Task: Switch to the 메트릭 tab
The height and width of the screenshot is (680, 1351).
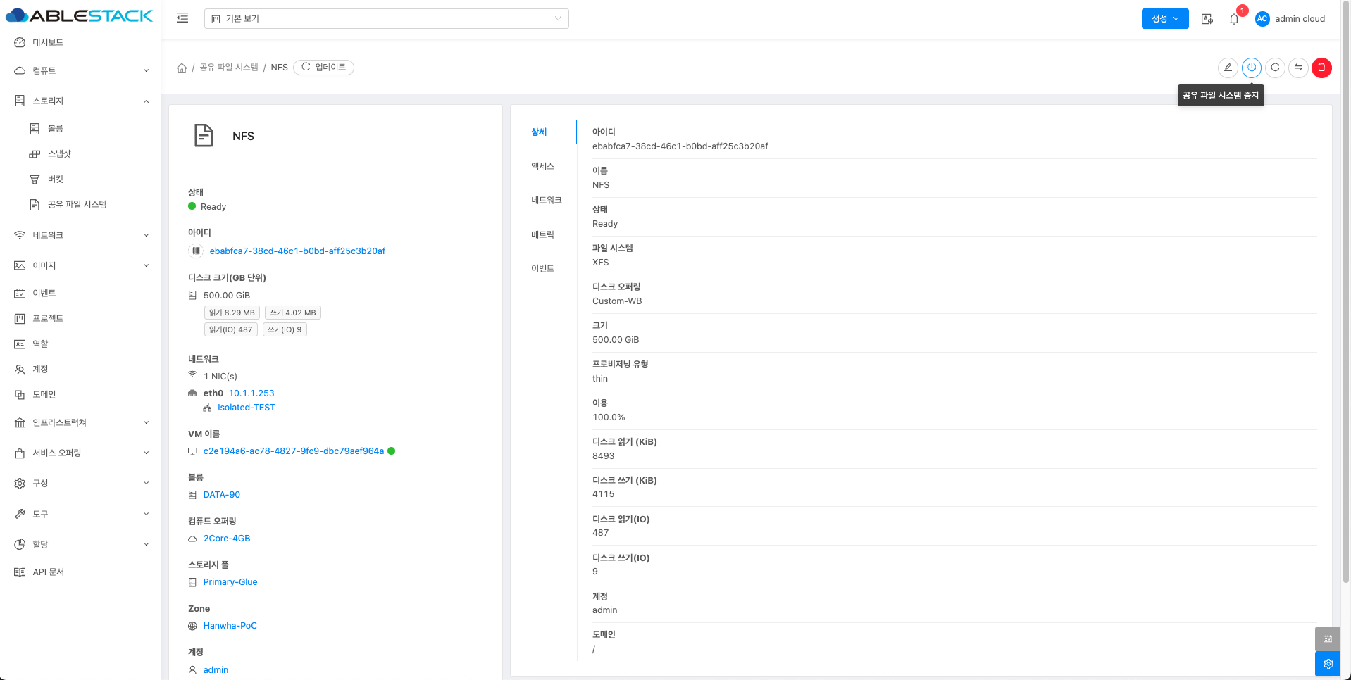Action: point(542,234)
